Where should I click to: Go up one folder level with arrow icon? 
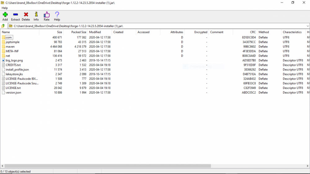click(x=3, y=26)
